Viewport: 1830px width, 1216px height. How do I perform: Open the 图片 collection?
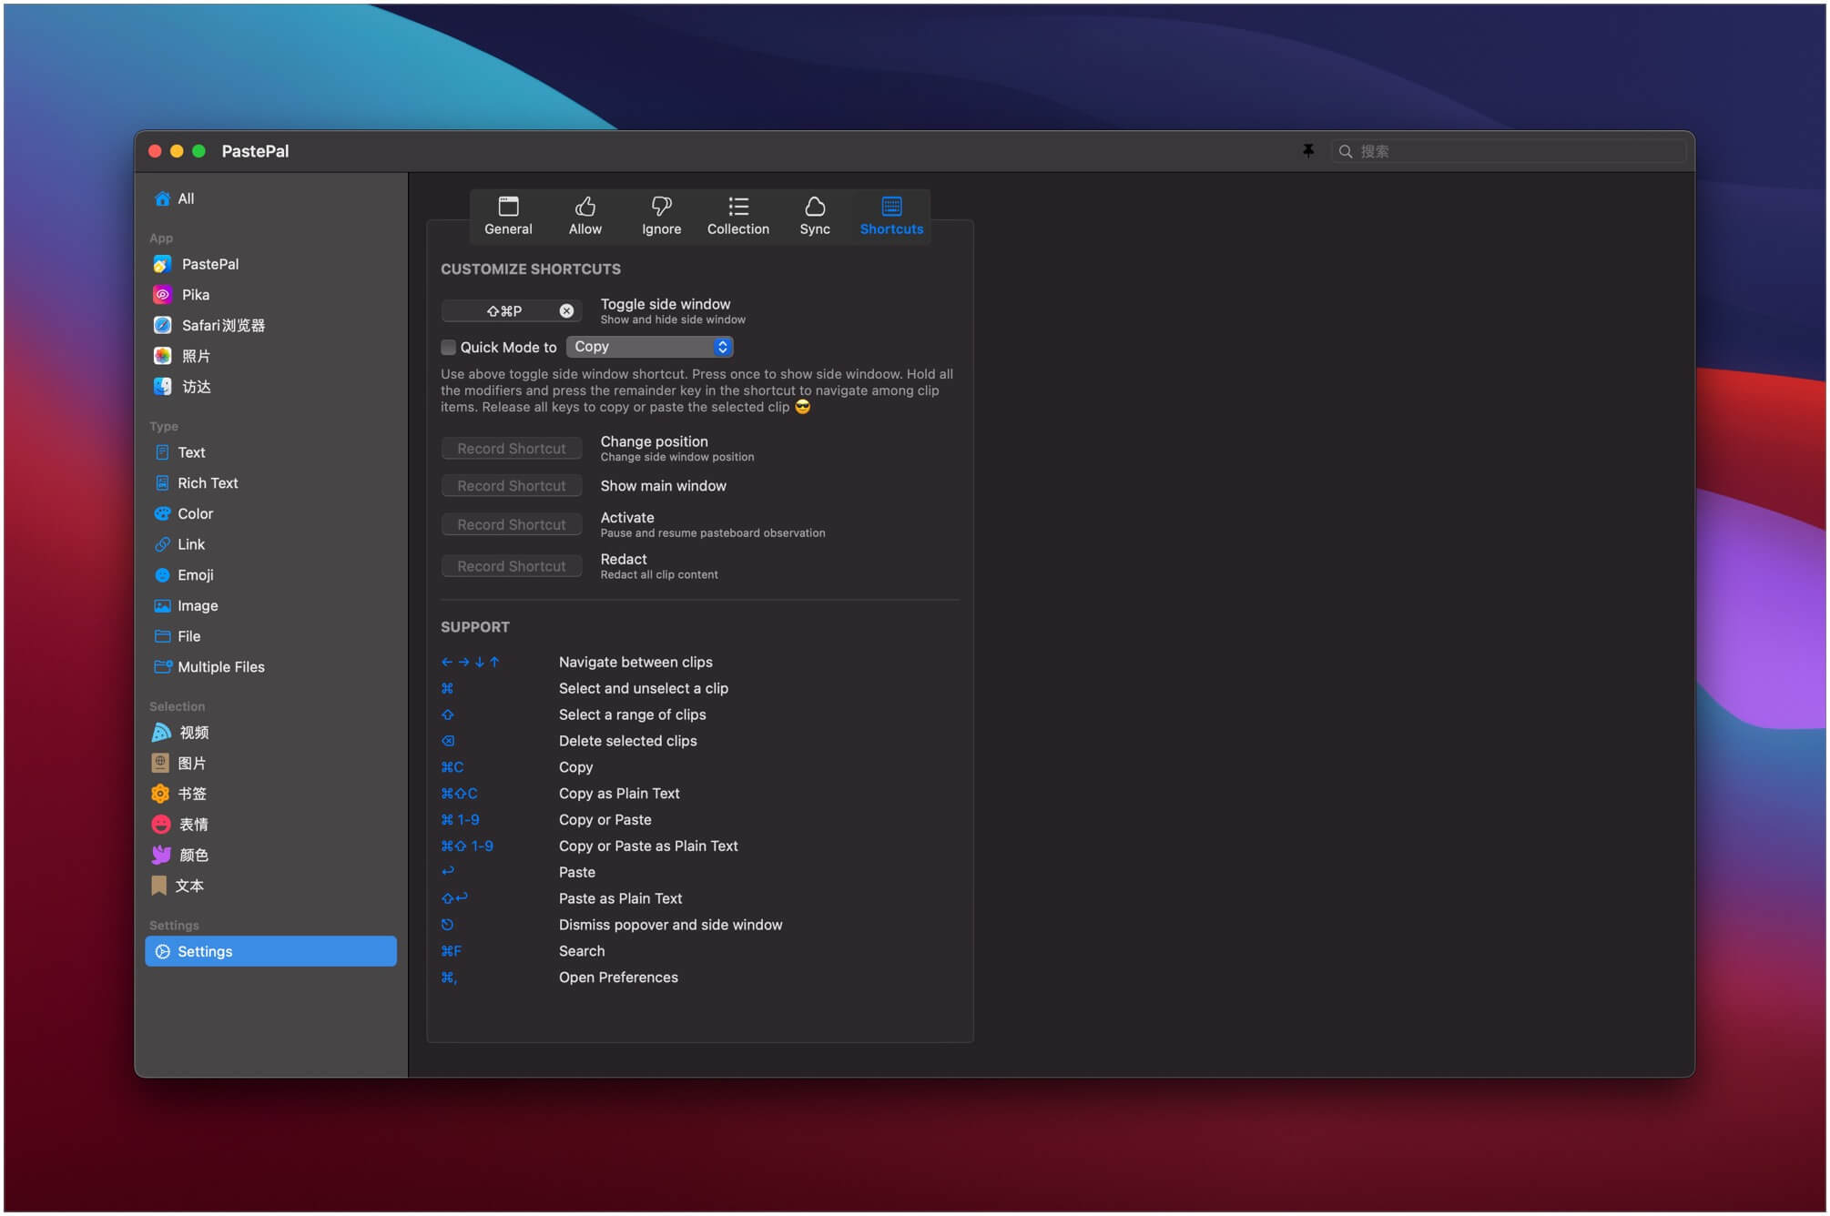pyautogui.click(x=270, y=763)
